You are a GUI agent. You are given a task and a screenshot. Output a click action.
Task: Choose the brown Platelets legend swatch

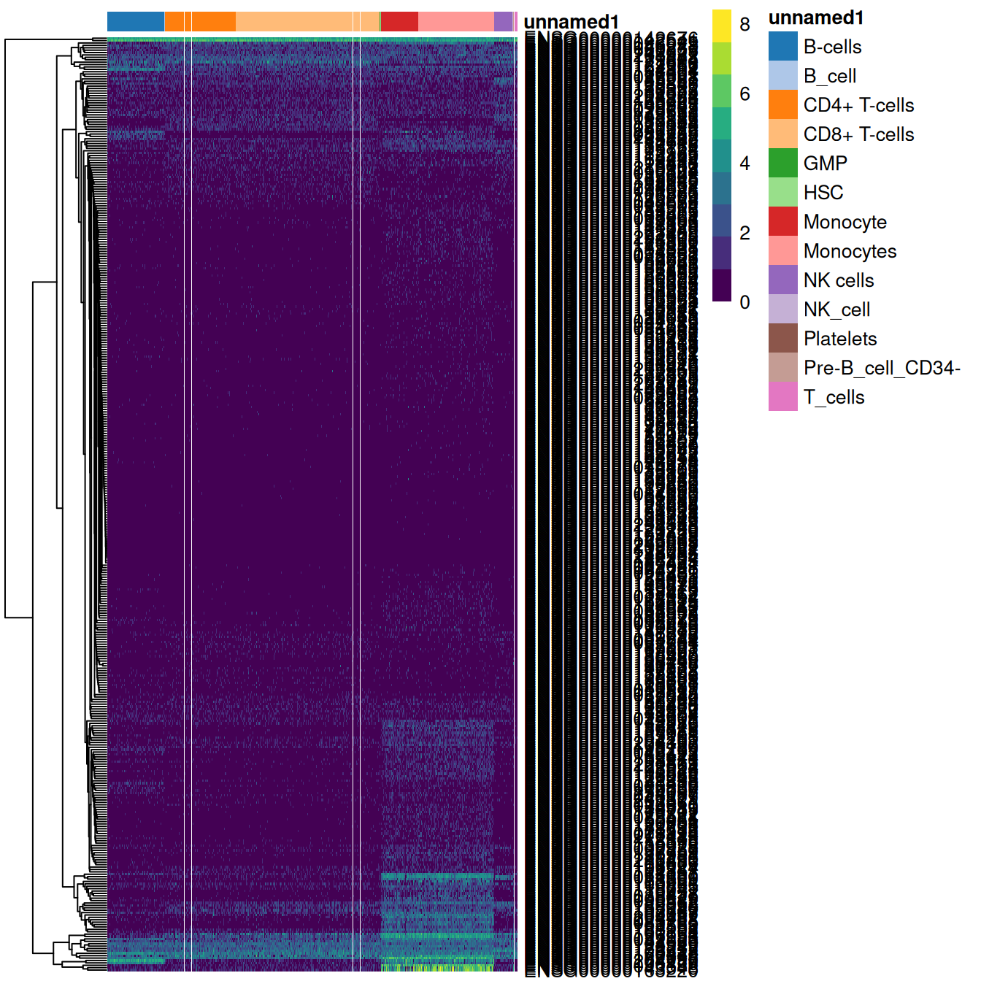tap(782, 339)
